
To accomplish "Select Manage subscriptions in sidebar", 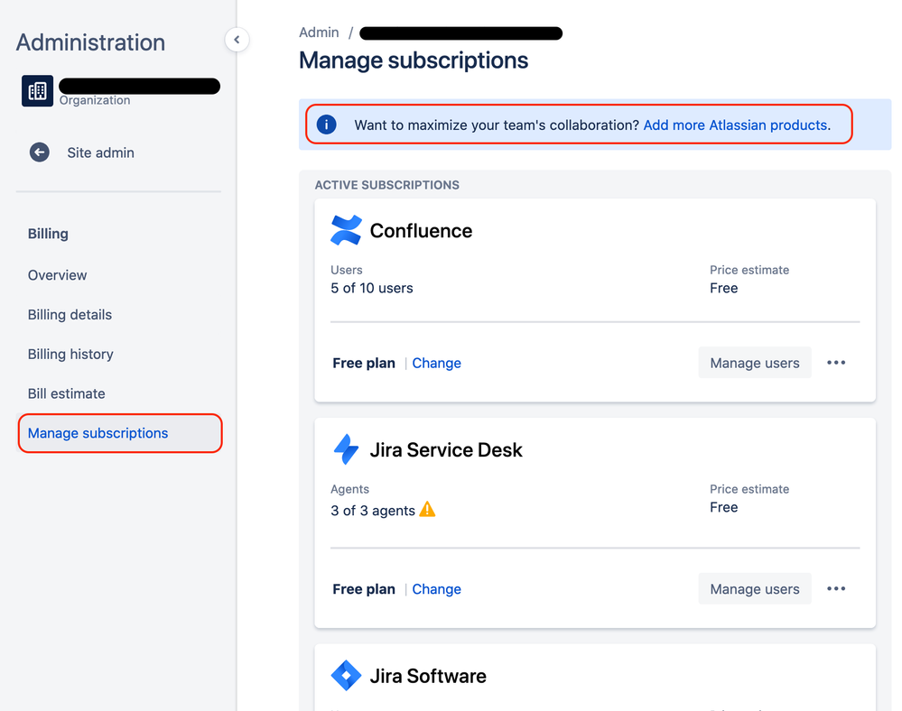I will tap(98, 433).
